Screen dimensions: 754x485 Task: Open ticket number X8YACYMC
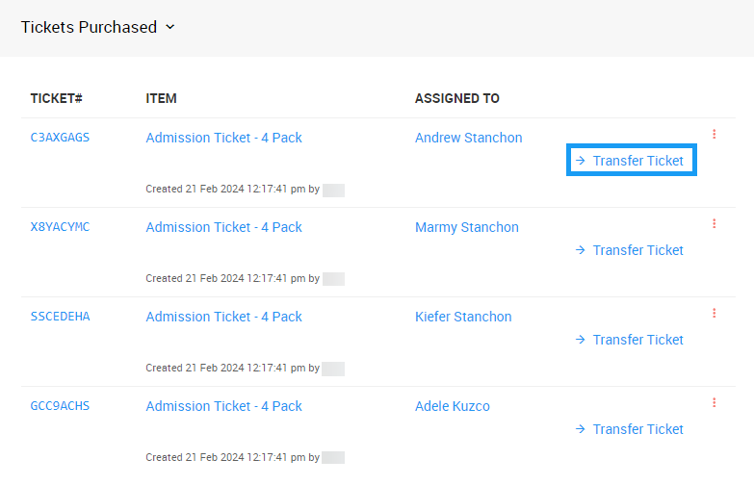coord(60,227)
